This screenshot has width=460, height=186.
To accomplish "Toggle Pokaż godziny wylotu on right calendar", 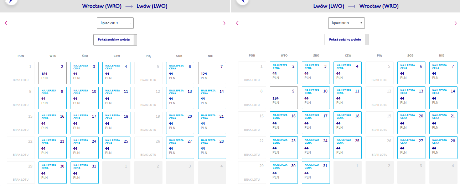I will 346,39.
